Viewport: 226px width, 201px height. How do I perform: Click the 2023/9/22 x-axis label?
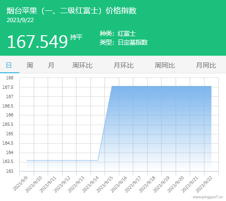click(204, 185)
